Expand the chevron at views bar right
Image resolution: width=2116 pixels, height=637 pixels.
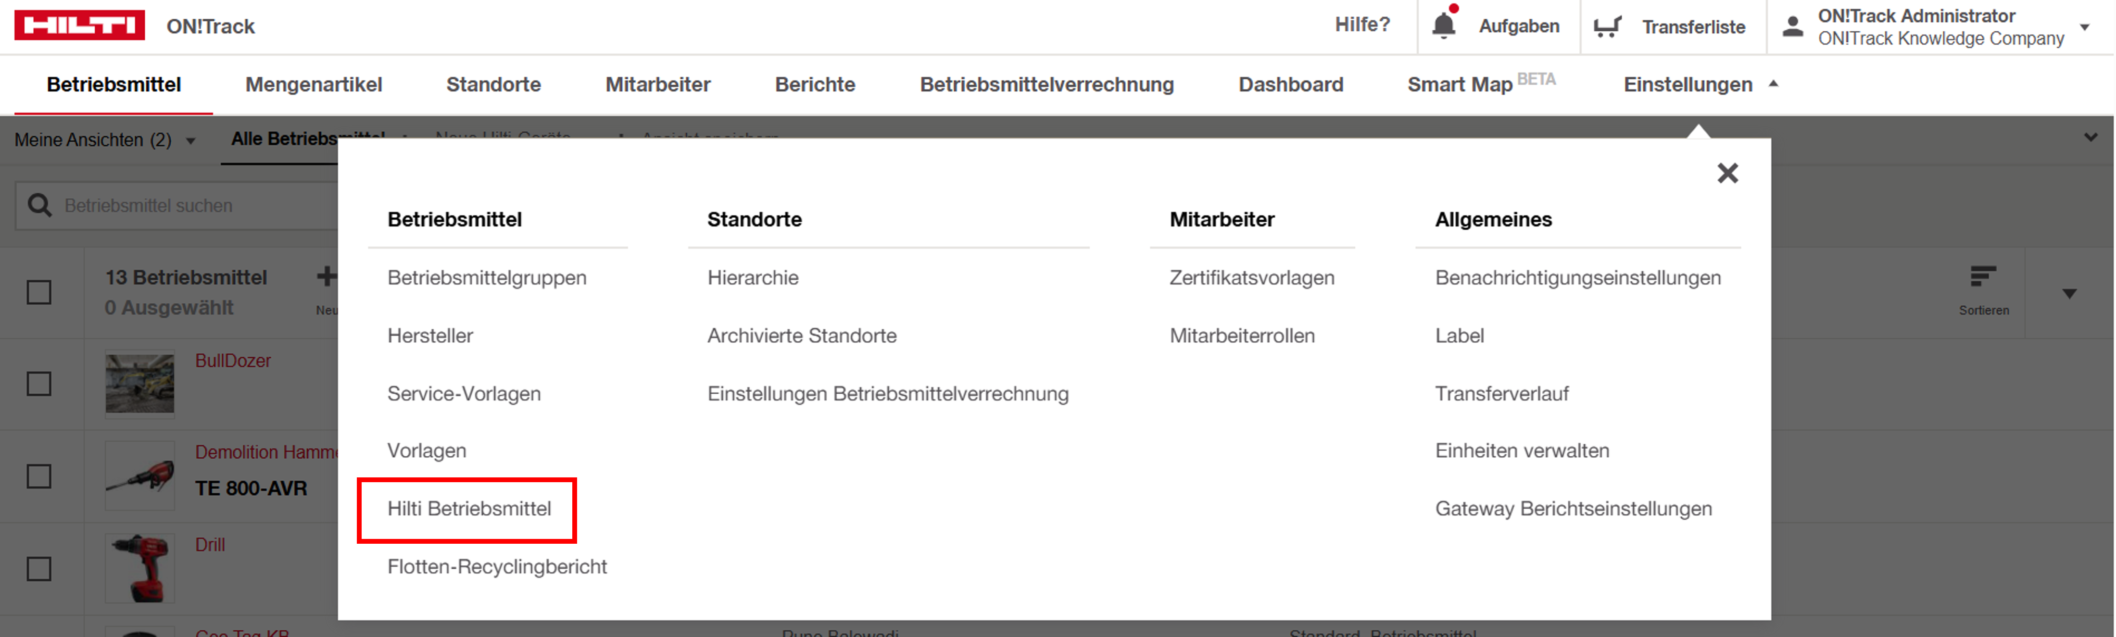pos(2091,137)
